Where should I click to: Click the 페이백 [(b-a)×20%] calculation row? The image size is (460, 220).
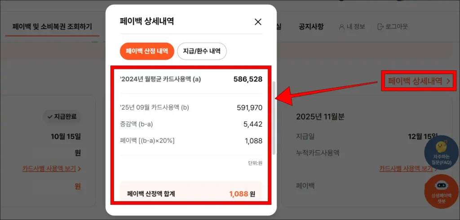191,141
